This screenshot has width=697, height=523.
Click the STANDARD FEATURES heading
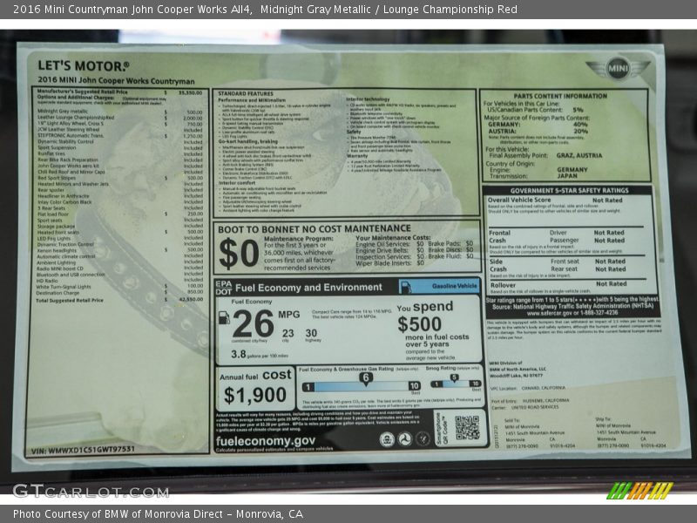pos(246,93)
